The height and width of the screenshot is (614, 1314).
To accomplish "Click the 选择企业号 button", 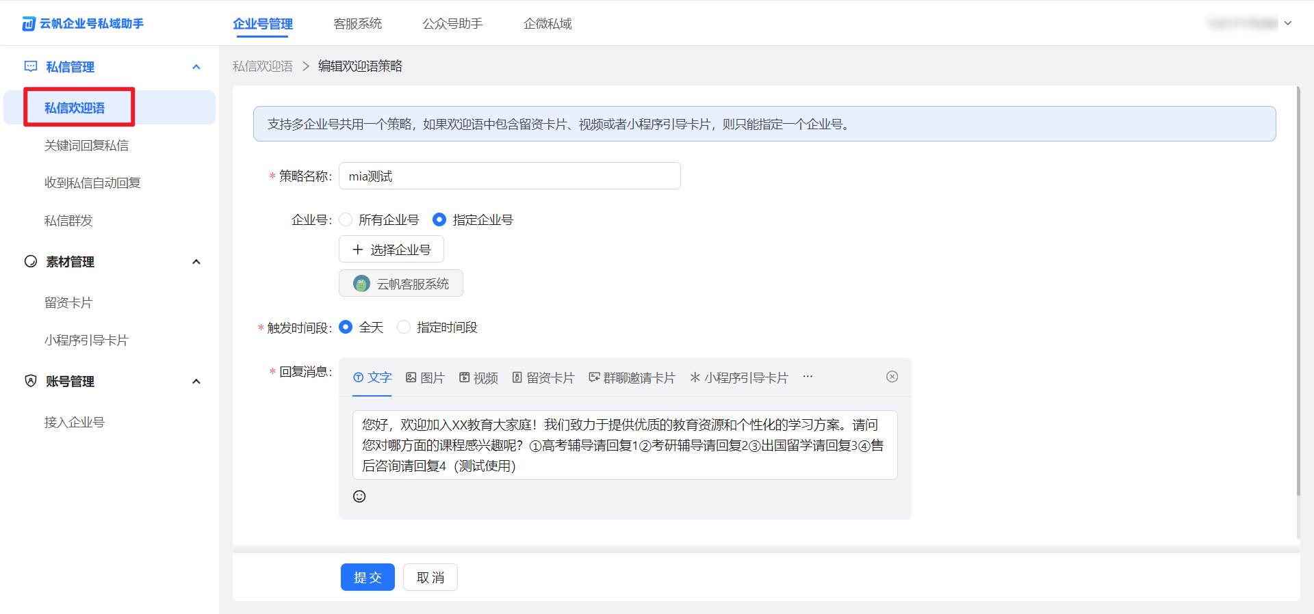I will coord(391,249).
